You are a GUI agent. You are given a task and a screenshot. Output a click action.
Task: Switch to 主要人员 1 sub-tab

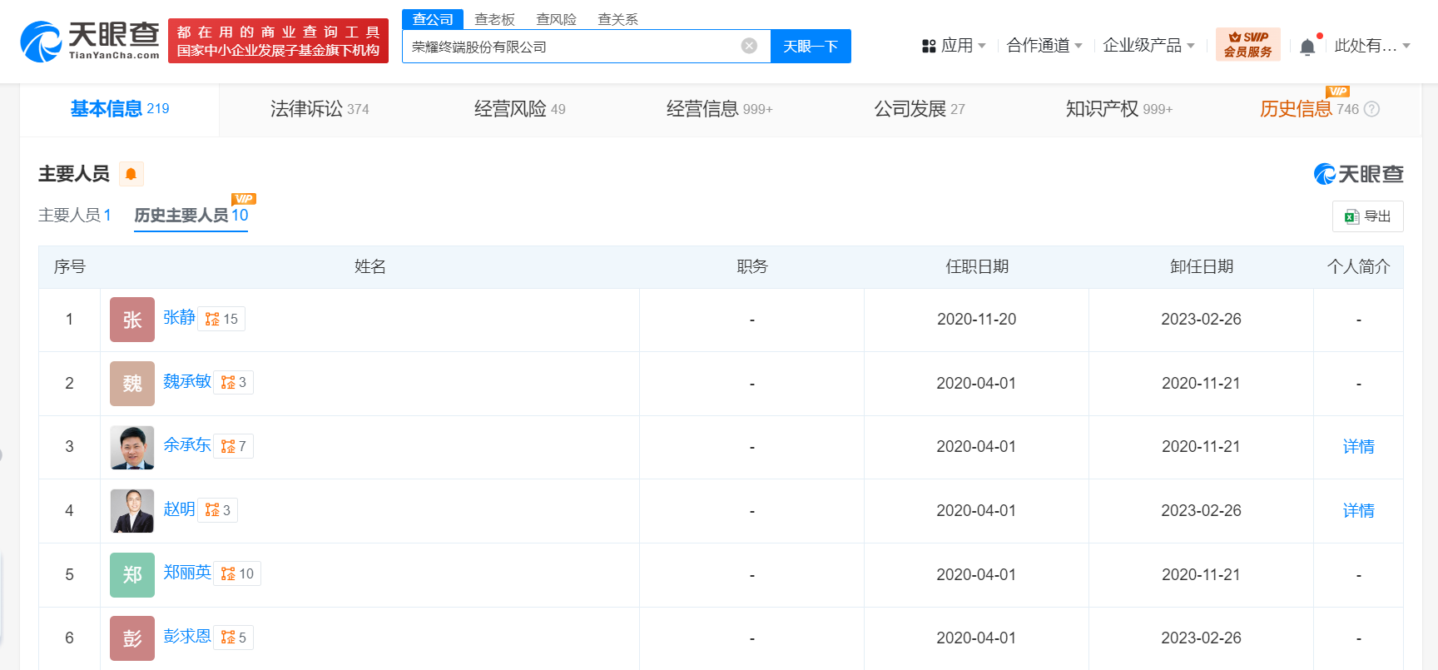(74, 216)
